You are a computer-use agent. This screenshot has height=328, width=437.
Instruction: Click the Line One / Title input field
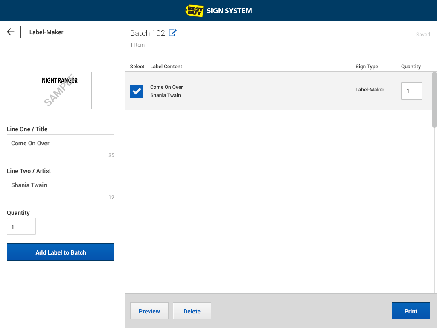point(61,143)
